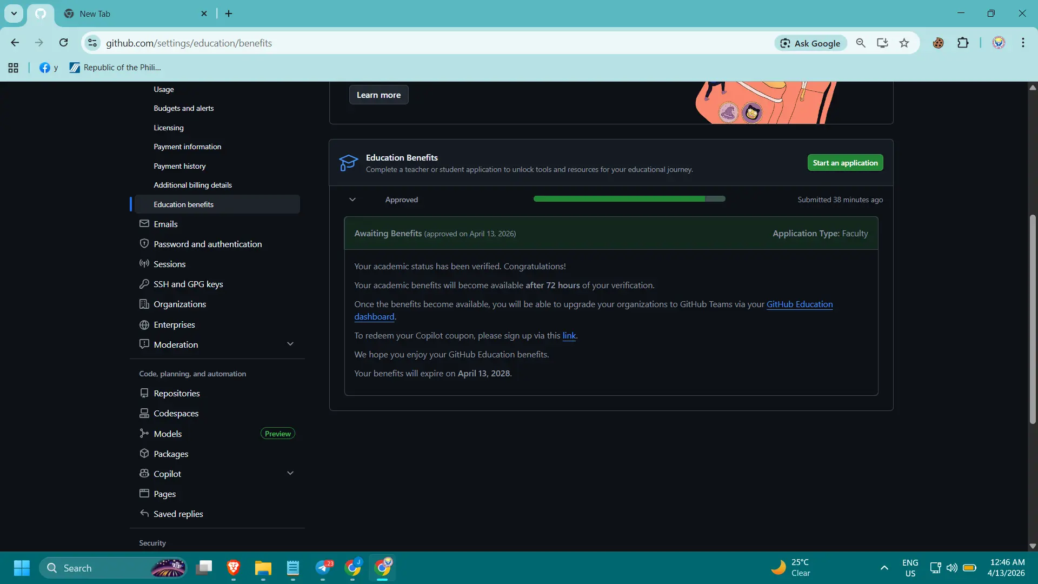
Task: Bookmark this page with the star icon
Action: coord(904,43)
